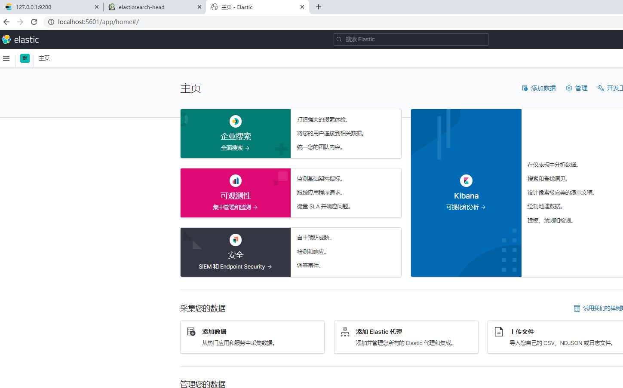Close the elasticsearch-head tab
Screen dimensions: 623x388
[199, 7]
